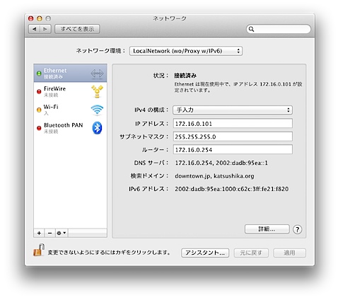Remove the selected service with the minus button
Image resolution: width=338 pixels, height=300 pixels.
(49, 233)
